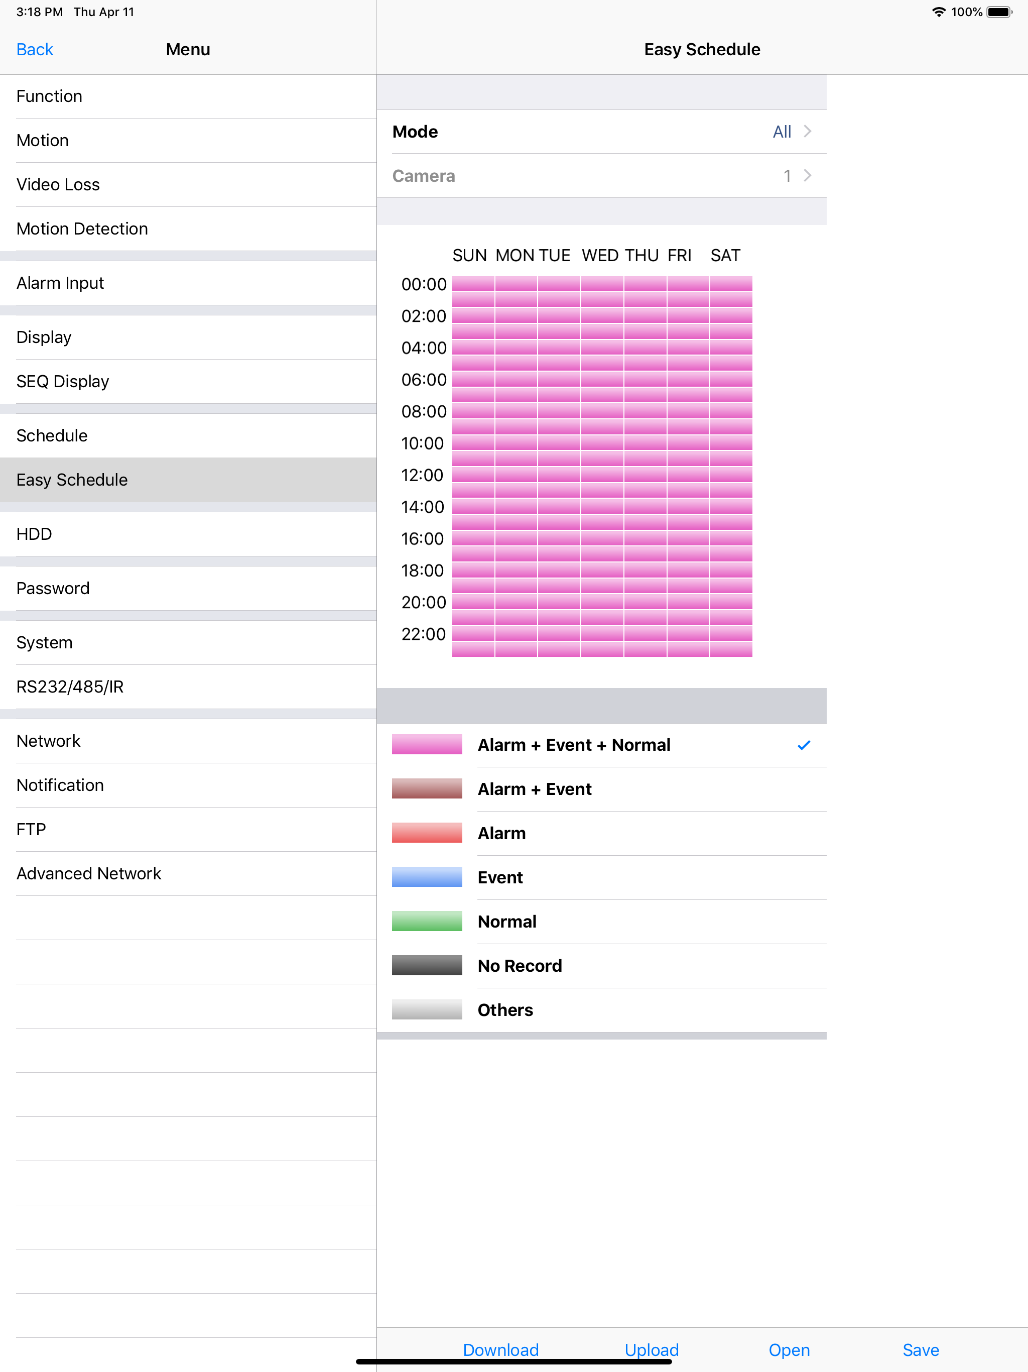Tap the red Alarm color block
This screenshot has width=1028, height=1372.
(x=427, y=833)
